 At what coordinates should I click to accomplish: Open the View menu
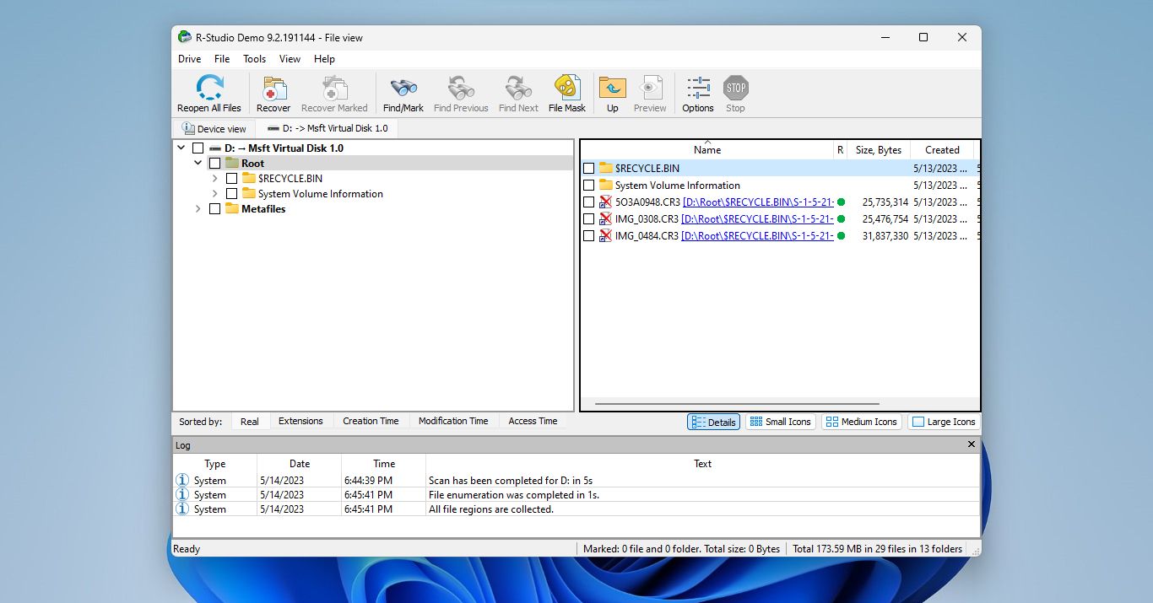pyautogui.click(x=290, y=59)
